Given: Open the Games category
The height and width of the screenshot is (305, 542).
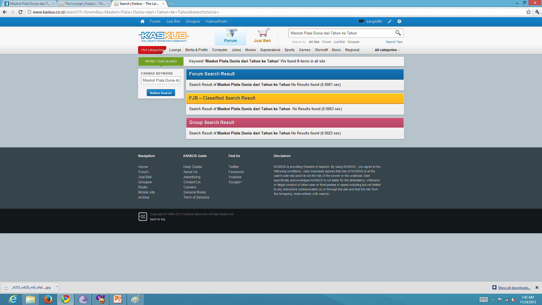Looking at the screenshot, I should pyautogui.click(x=304, y=50).
